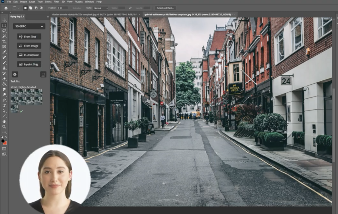Open the Edit Toolbar three-dots button
The height and width of the screenshot is (214, 338).
(x=4, y=132)
